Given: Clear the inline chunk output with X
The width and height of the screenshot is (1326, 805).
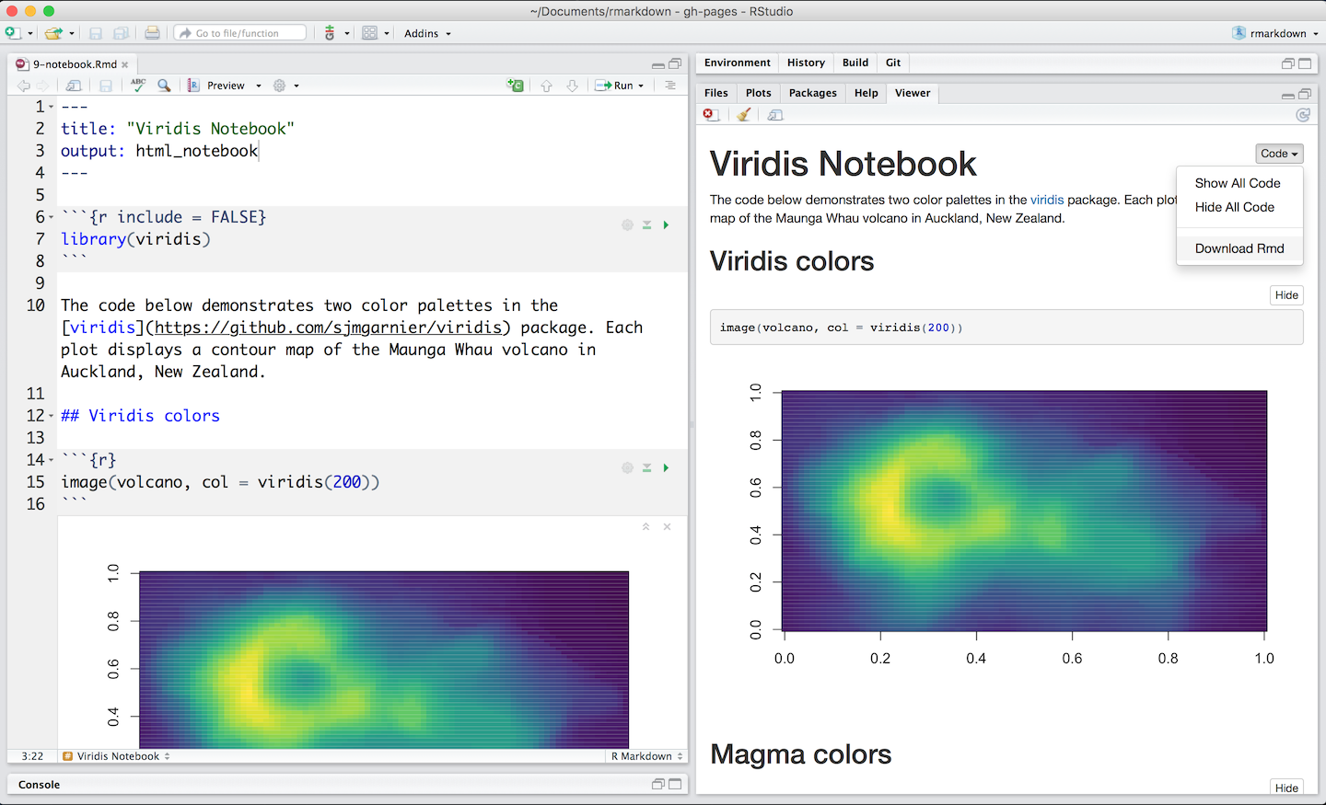Looking at the screenshot, I should click(x=667, y=527).
